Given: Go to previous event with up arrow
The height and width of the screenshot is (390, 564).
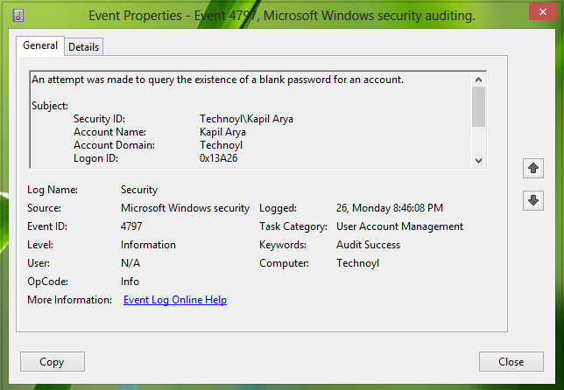Looking at the screenshot, I should pyautogui.click(x=532, y=167).
